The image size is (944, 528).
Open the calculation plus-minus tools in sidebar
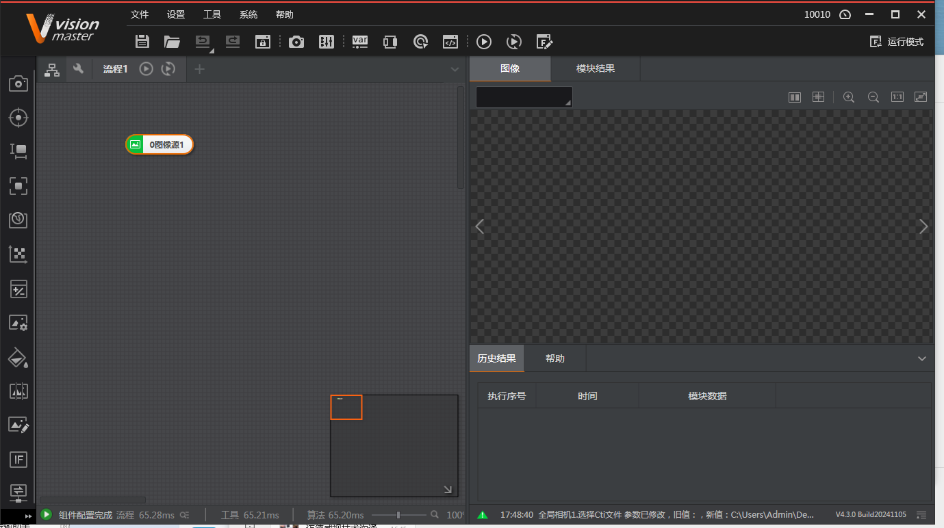pos(18,289)
